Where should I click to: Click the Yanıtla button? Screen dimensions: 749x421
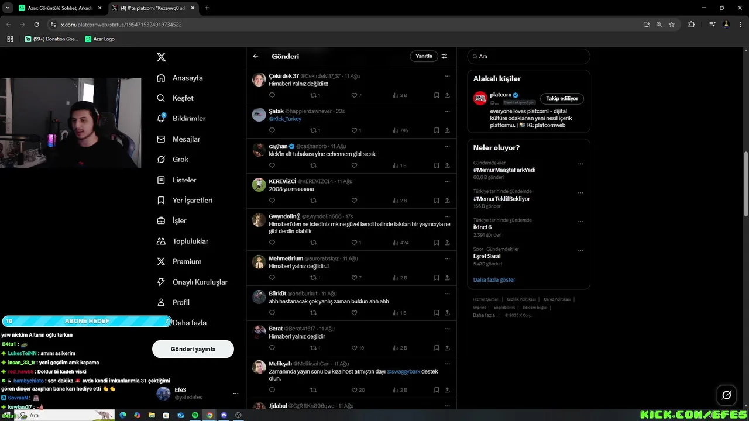point(424,56)
